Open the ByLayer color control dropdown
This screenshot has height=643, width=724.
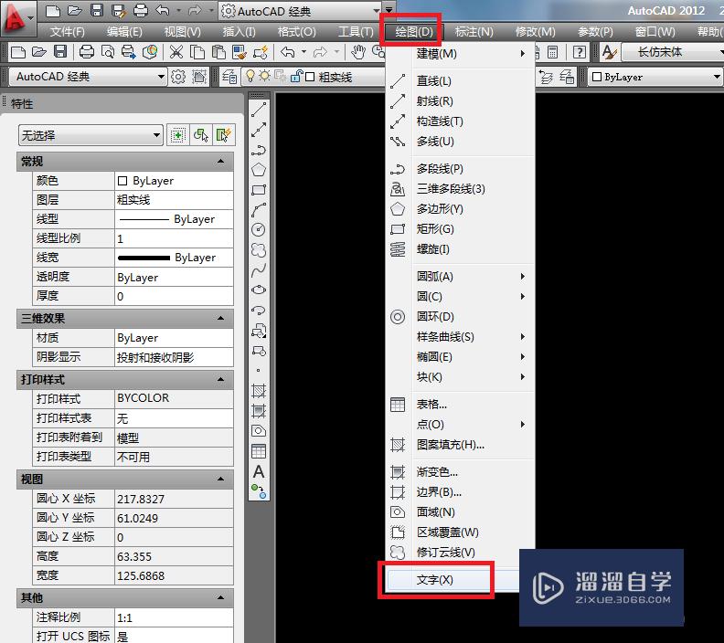coord(655,77)
